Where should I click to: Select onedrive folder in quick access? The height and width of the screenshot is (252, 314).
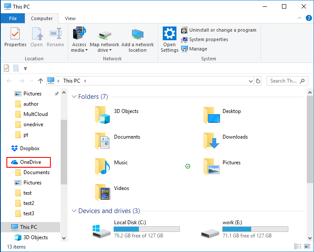(x=29, y=125)
